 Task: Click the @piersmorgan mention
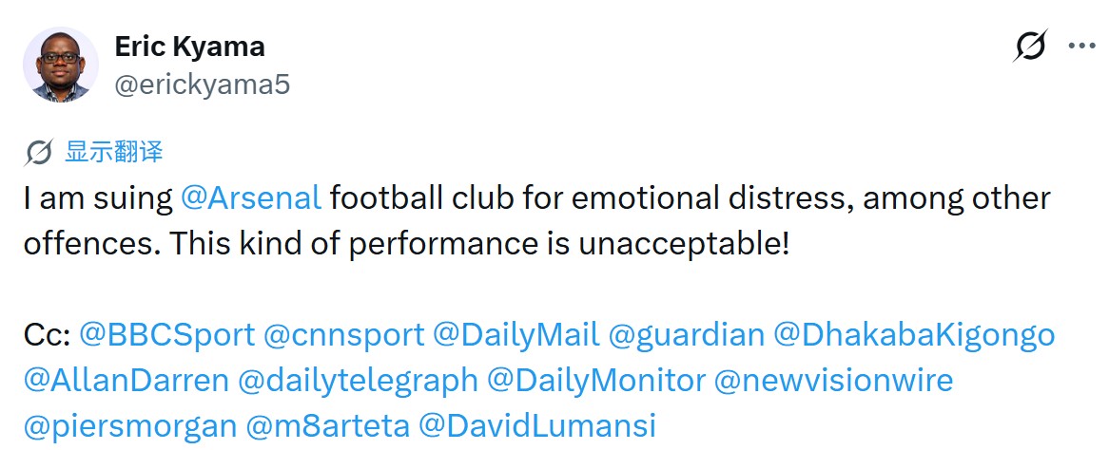click(130, 426)
